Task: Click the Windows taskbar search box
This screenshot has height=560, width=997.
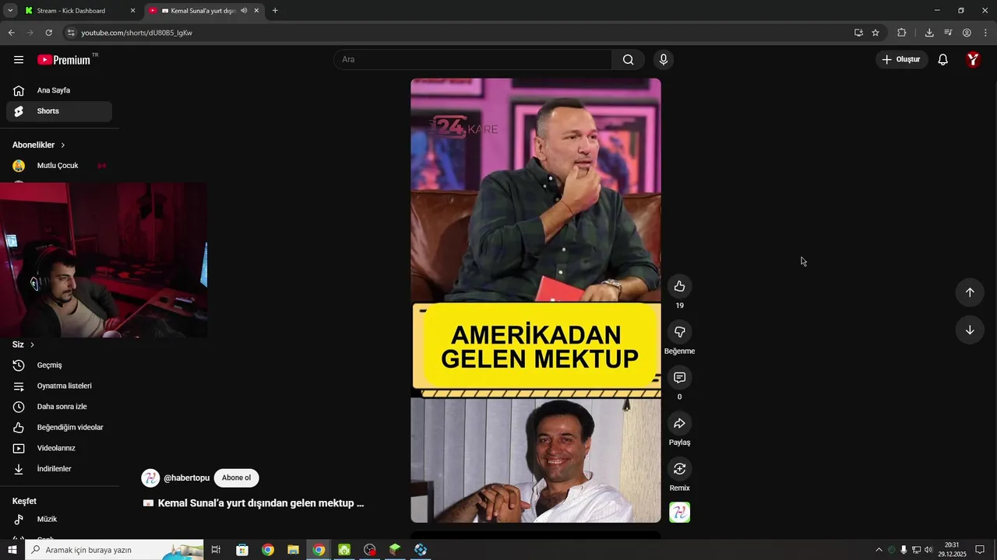Action: tap(114, 550)
